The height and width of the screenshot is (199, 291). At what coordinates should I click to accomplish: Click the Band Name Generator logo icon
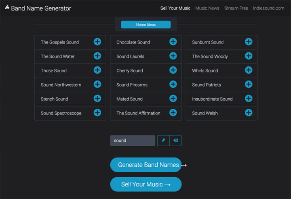[x=7, y=8]
